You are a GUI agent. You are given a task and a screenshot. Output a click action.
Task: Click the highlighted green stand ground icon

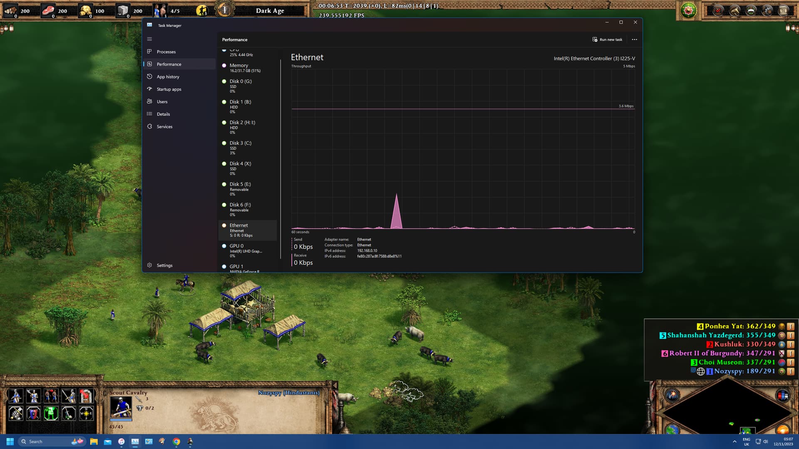[51, 413]
